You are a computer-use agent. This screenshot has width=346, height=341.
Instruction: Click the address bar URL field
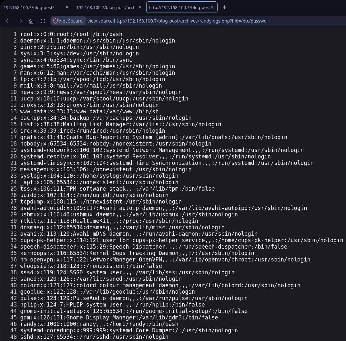tap(177, 21)
